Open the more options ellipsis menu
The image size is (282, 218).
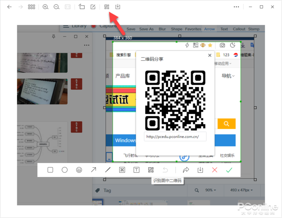236,7
